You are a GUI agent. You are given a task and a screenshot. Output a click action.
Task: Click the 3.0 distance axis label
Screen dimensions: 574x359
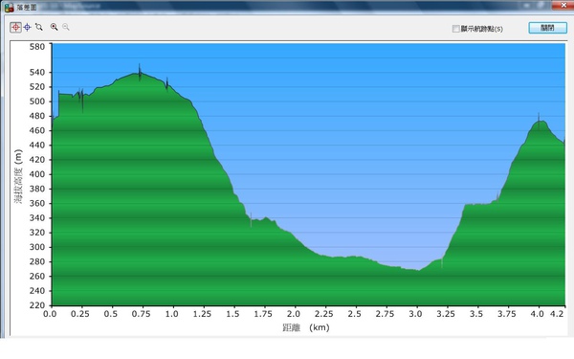pyautogui.click(x=415, y=314)
